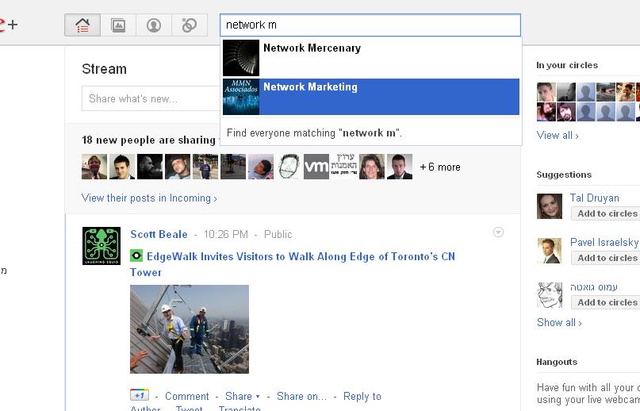Open Scott Beale's squid avatar

tap(102, 246)
